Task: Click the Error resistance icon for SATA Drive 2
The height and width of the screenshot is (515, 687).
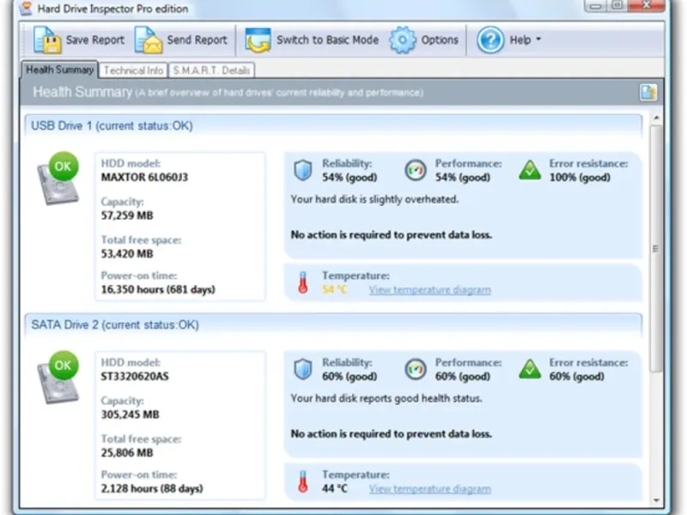Action: pyautogui.click(x=530, y=369)
